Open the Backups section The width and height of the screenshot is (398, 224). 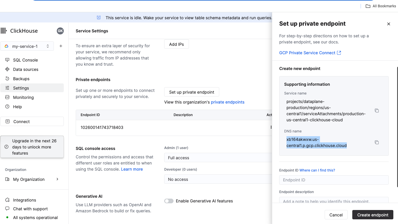tap(22, 78)
